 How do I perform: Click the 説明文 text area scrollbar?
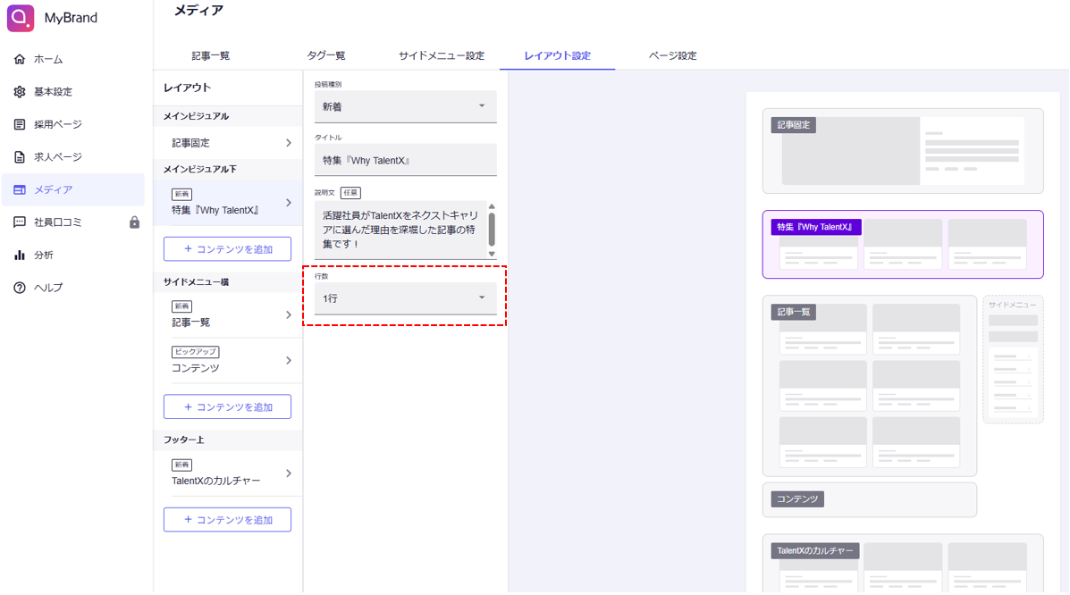point(492,229)
